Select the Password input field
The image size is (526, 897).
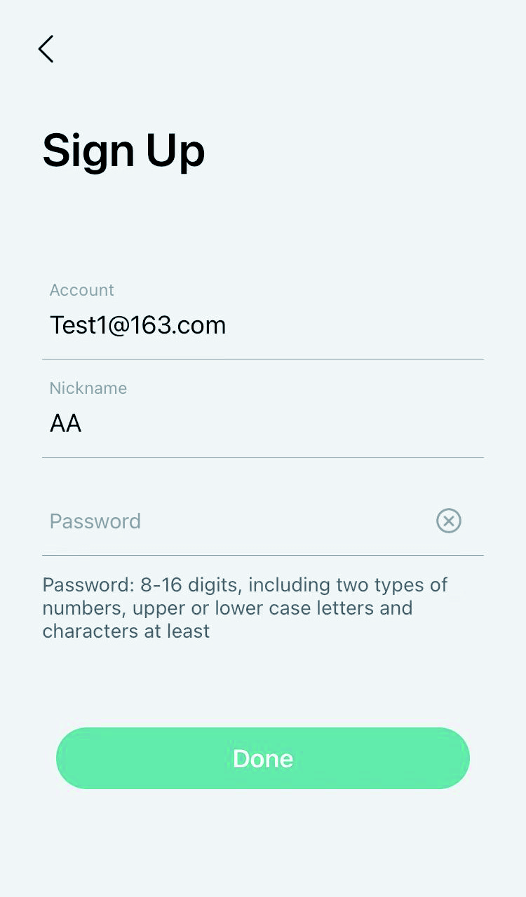coord(238,521)
